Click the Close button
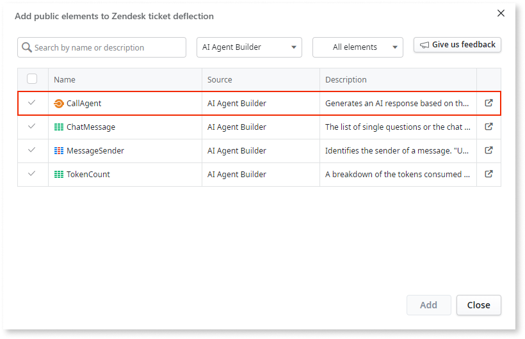The width and height of the screenshot is (525, 339). pyautogui.click(x=478, y=305)
